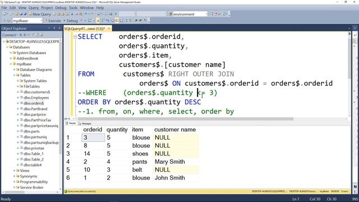Select dbo.pricetax table
Image resolution: width=359 pixels, height=202 pixels.
34,148
